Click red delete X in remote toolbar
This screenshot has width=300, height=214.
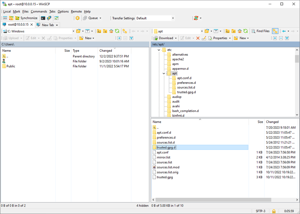pos(198,38)
